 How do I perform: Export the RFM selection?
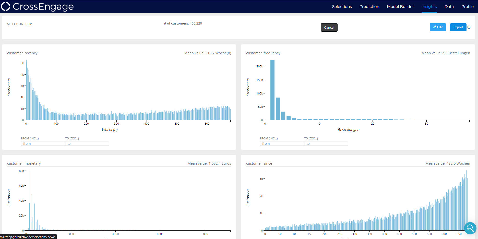[x=458, y=27]
